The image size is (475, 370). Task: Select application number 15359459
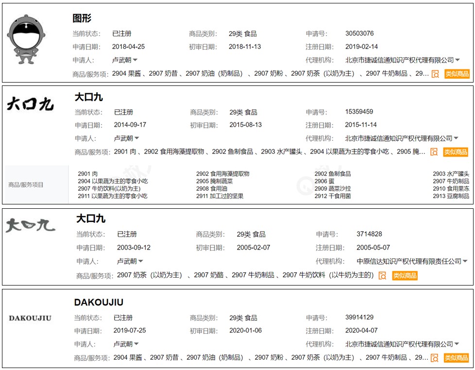359,112
